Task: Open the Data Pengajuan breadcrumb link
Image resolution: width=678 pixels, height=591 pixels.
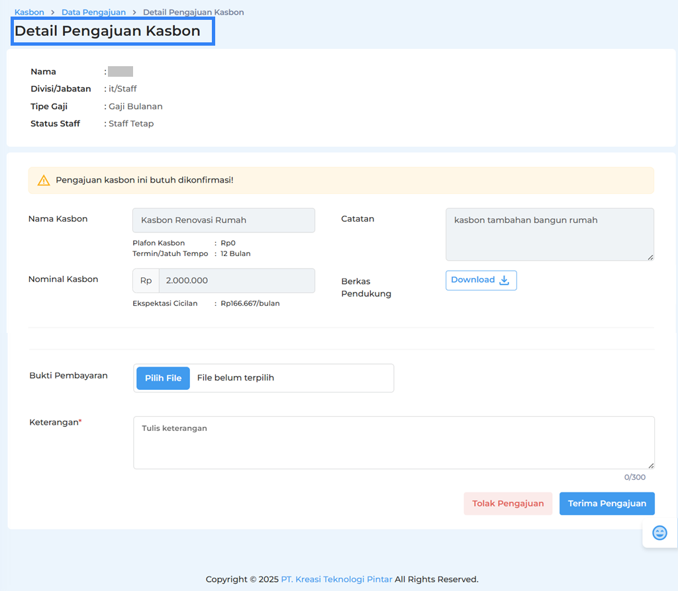Action: tap(93, 13)
